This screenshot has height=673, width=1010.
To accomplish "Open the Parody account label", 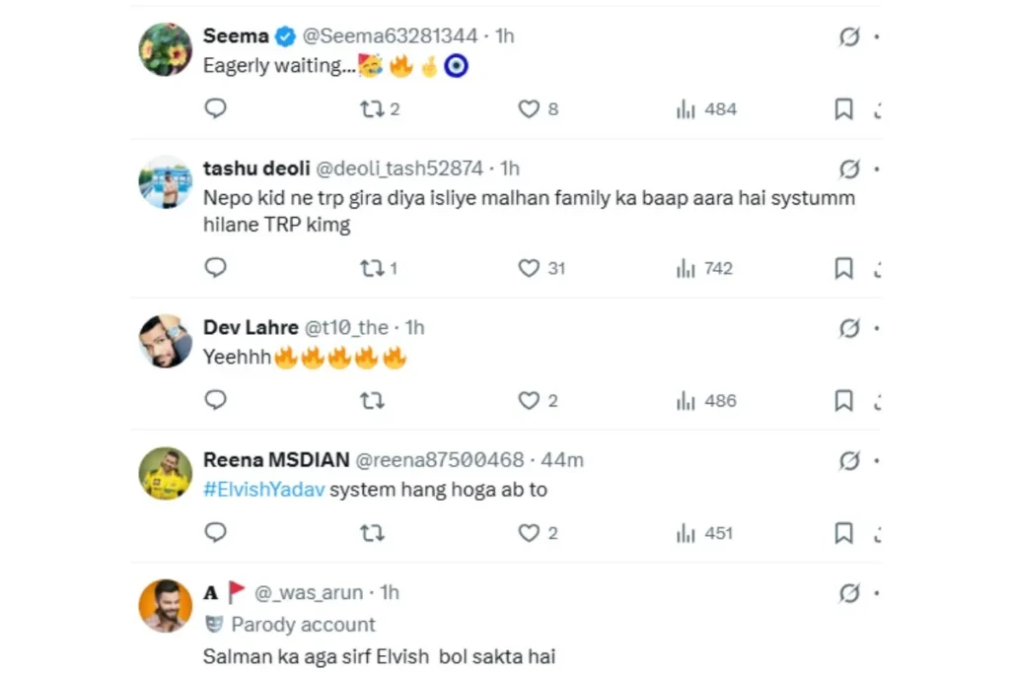I will coord(303,625).
